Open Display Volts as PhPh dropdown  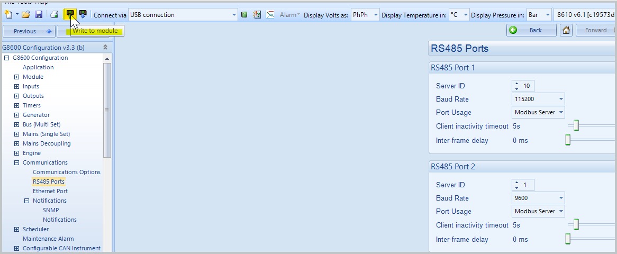pos(376,15)
